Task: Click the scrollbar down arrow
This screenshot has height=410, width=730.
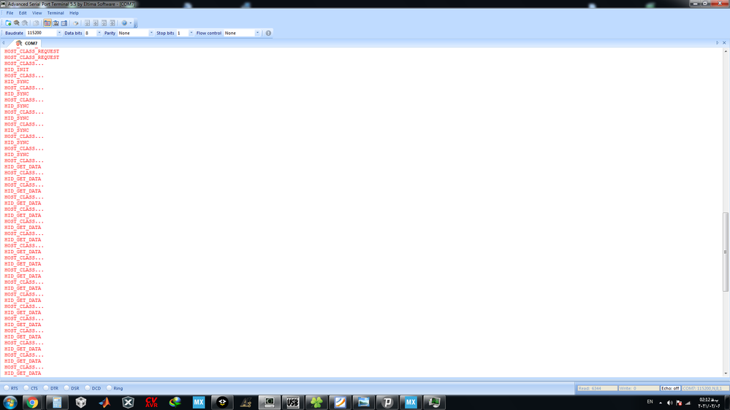Action: click(725, 374)
